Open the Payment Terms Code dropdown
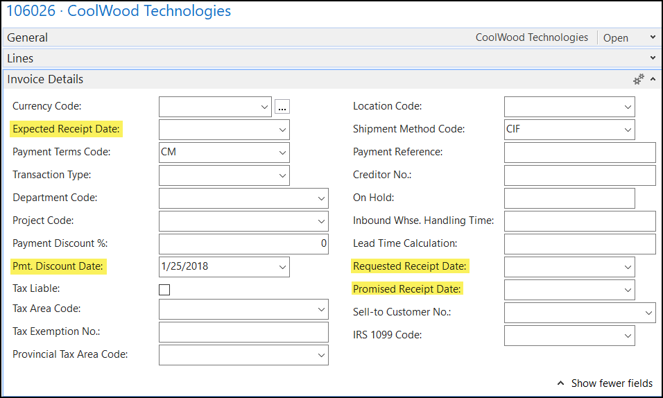 [282, 153]
